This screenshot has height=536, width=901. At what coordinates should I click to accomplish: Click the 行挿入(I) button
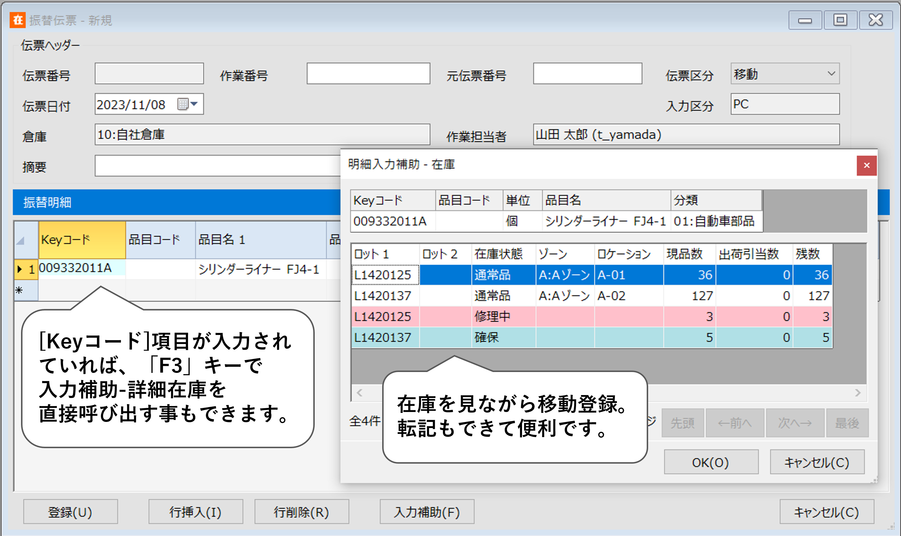pyautogui.click(x=196, y=511)
